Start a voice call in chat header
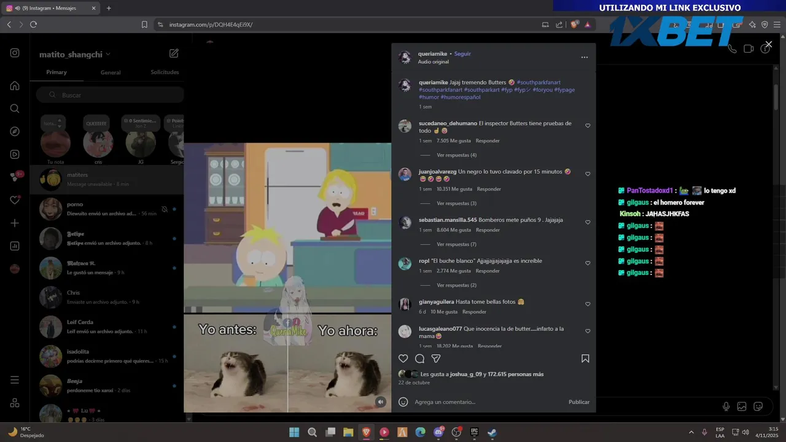This screenshot has height=442, width=786. (731, 49)
